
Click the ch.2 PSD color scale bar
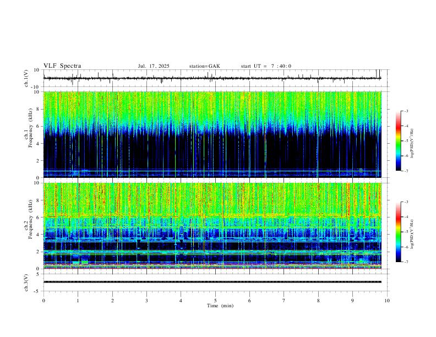pyautogui.click(x=398, y=232)
